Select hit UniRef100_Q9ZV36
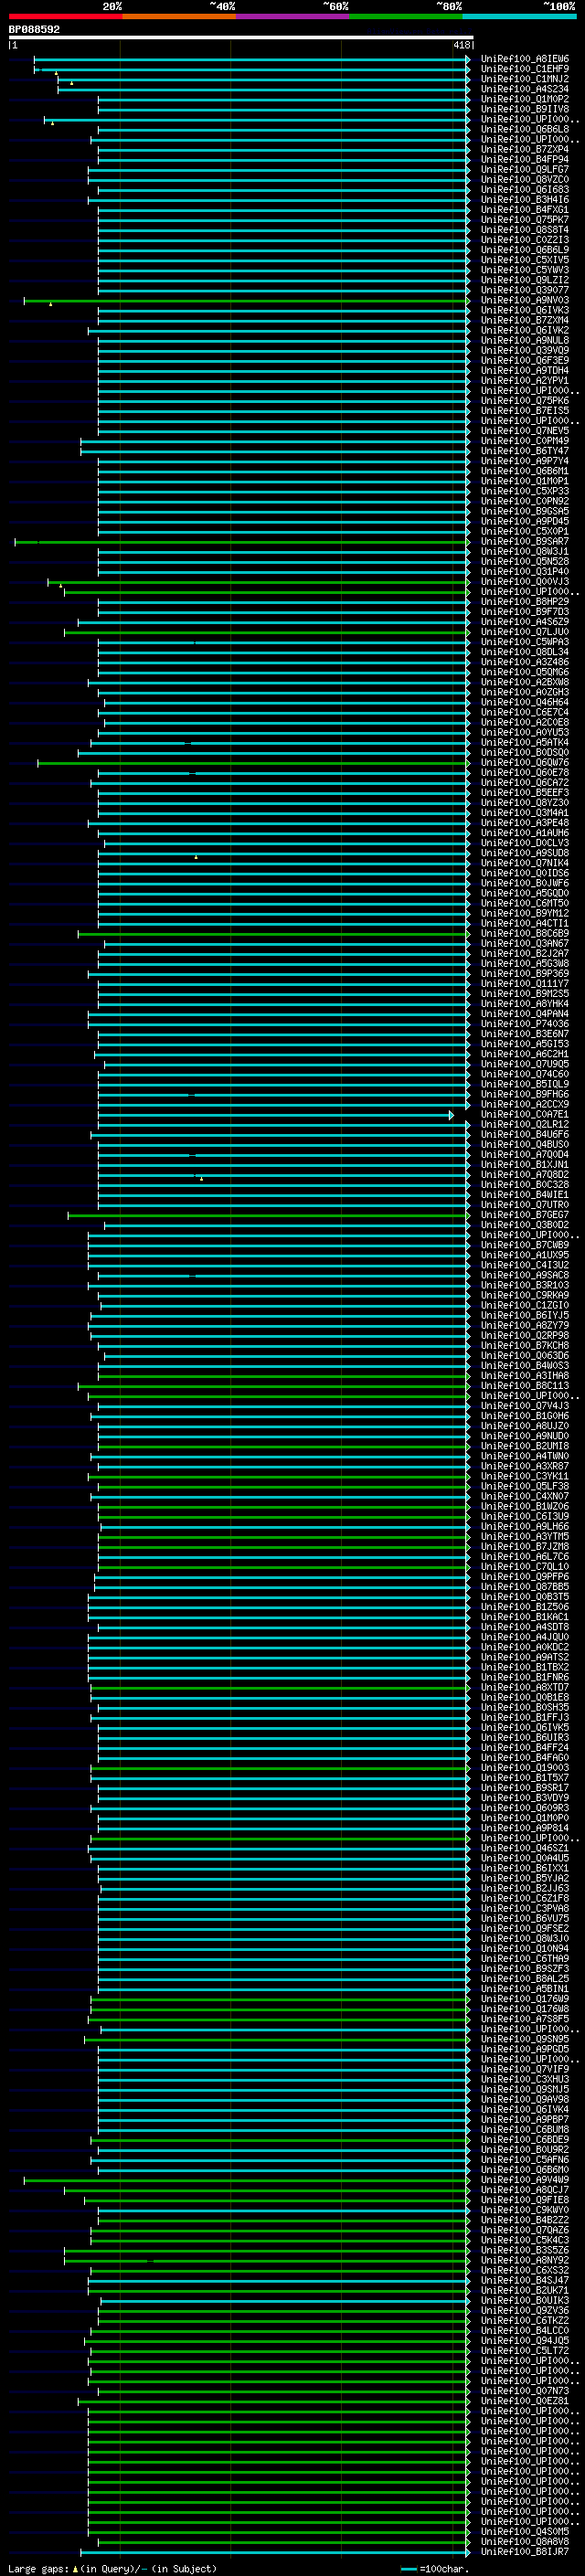The width and height of the screenshot is (585, 2576). (525, 2311)
